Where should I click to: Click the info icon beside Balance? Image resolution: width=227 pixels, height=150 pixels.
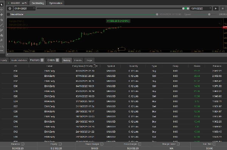pos(23,144)
